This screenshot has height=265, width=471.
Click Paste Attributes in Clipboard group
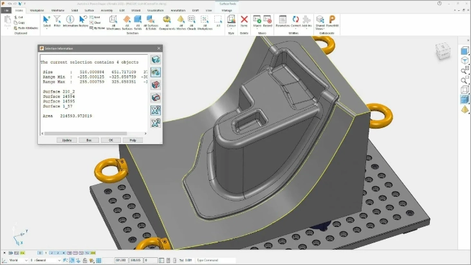(26, 28)
